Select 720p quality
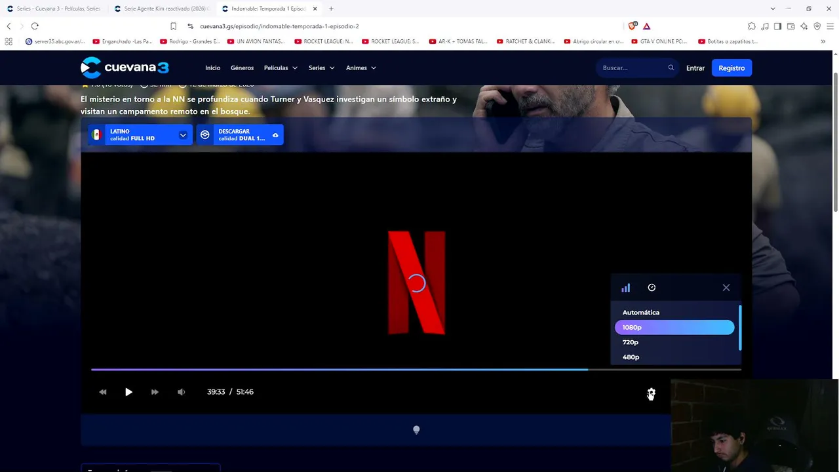Viewport: 839px width, 472px height. pos(674,342)
